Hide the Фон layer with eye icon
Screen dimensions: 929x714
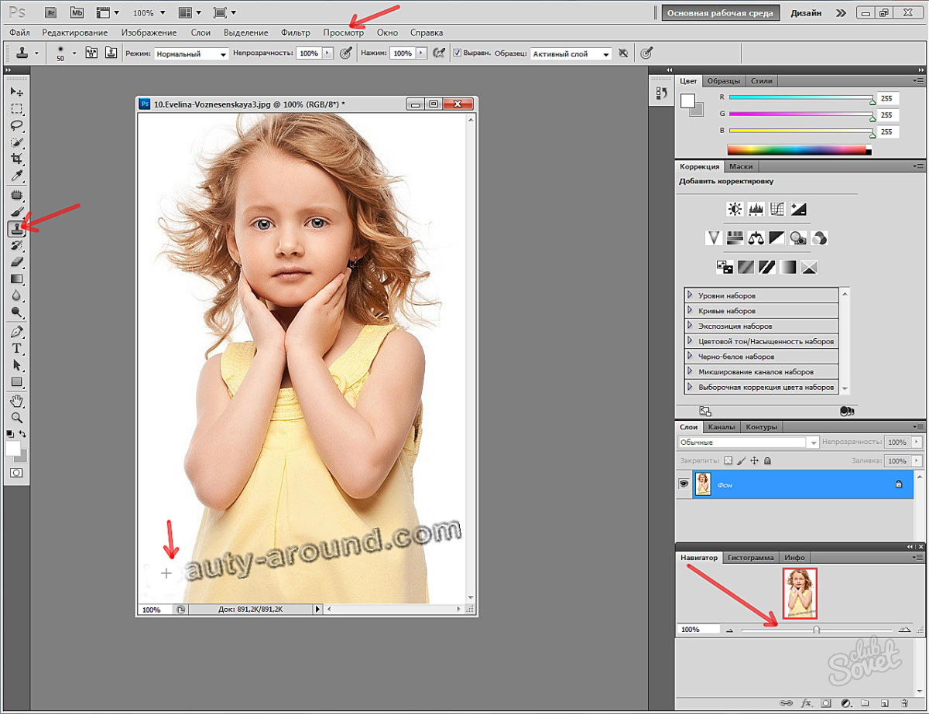[x=684, y=484]
